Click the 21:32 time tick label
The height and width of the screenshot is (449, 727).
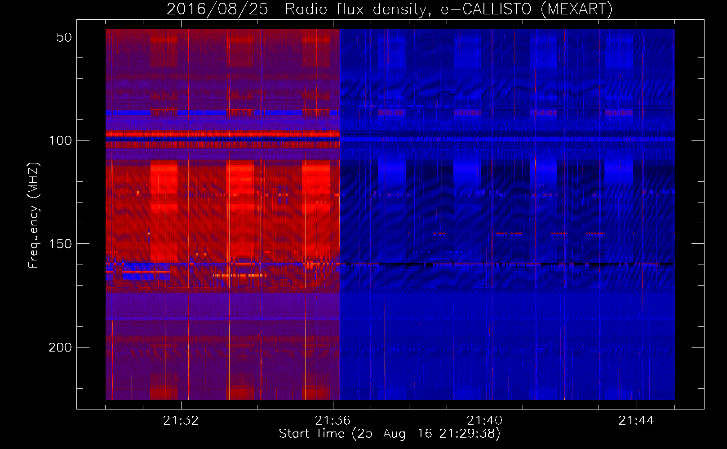[x=181, y=421]
